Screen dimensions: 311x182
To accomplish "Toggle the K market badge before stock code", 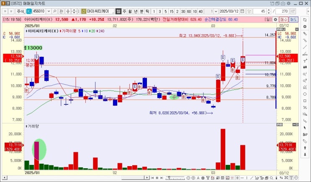I will 29,11.
